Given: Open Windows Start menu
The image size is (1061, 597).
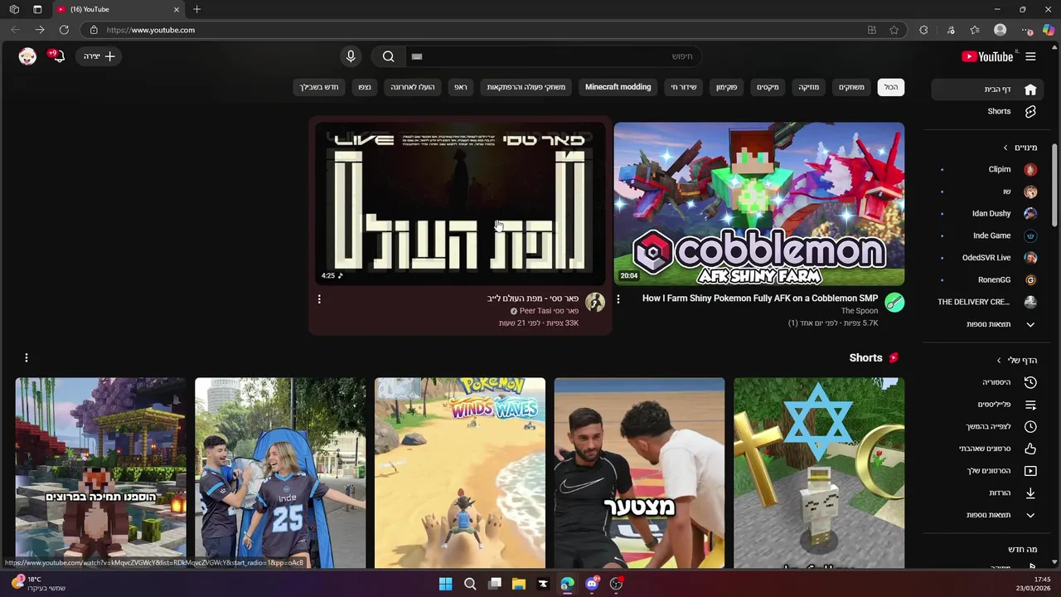Looking at the screenshot, I should [x=445, y=584].
